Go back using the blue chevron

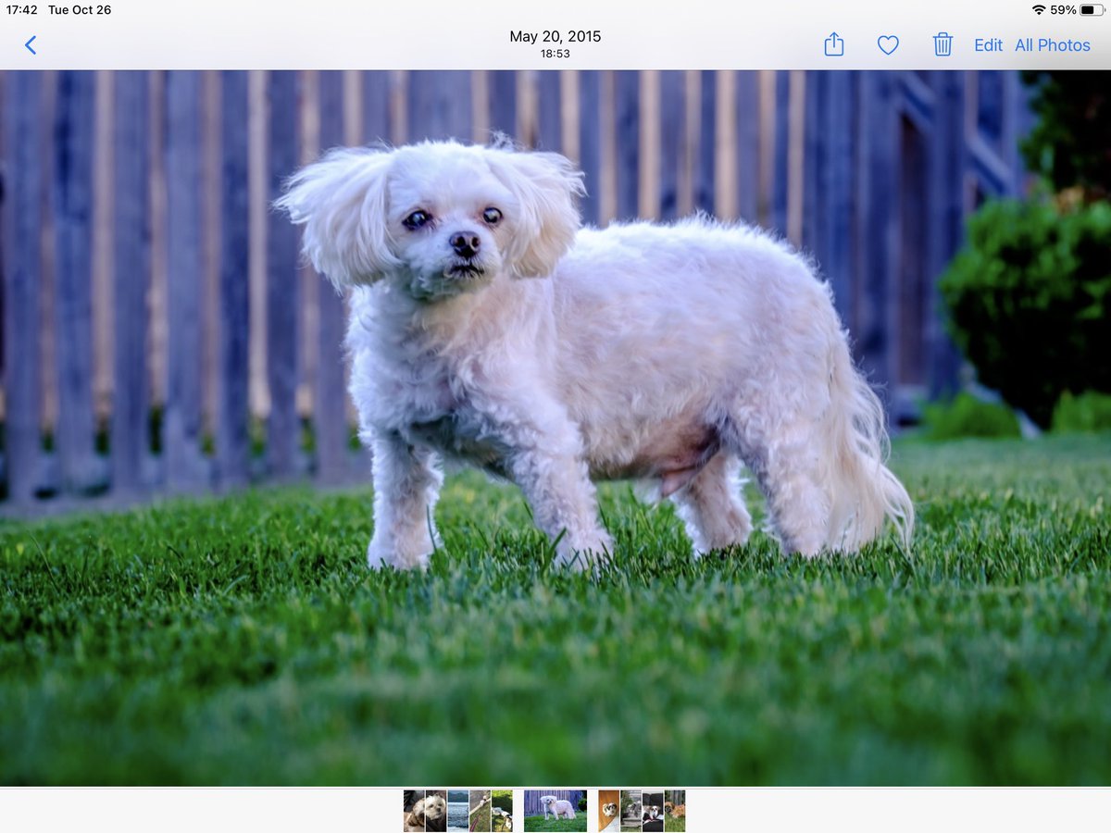(31, 44)
